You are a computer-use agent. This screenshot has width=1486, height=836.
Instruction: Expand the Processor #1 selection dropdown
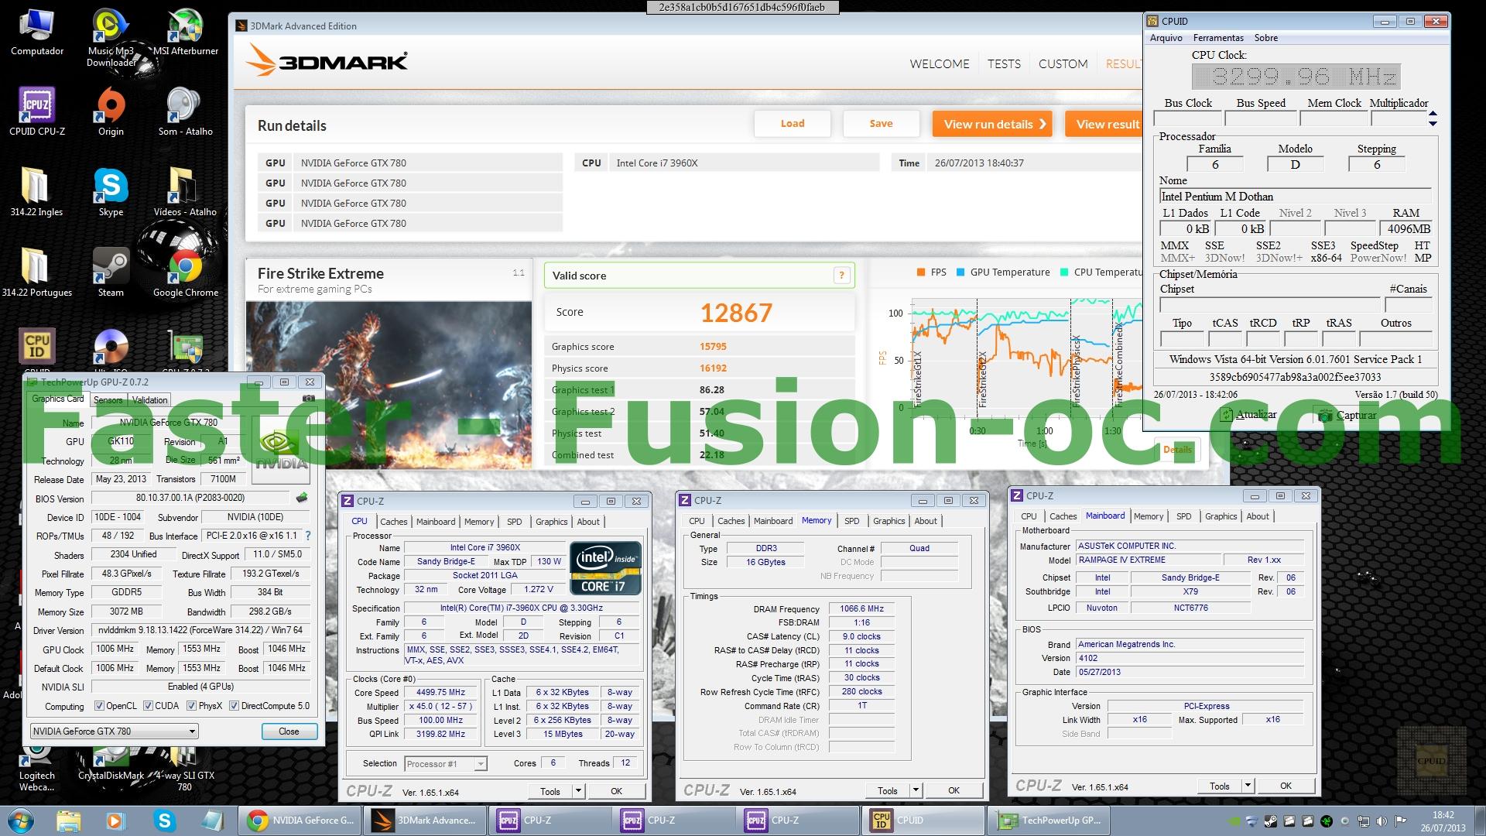tap(480, 764)
